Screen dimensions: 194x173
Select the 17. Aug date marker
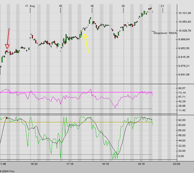click(x=30, y=6)
